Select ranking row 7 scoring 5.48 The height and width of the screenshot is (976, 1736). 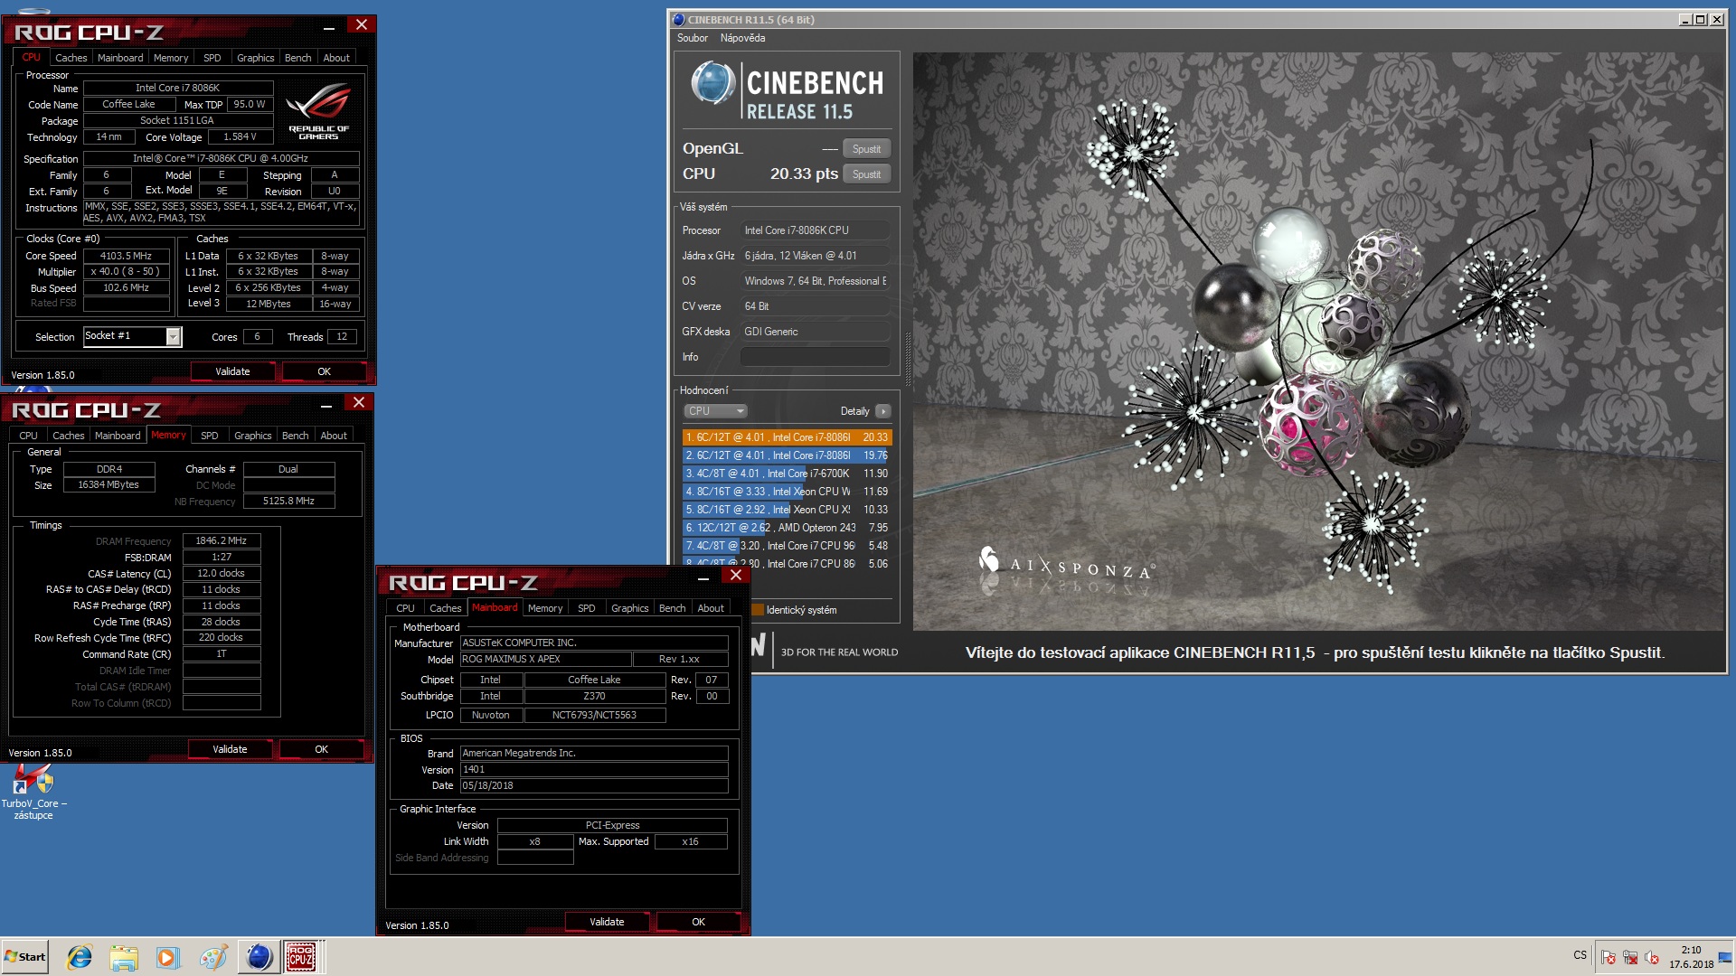click(x=787, y=546)
